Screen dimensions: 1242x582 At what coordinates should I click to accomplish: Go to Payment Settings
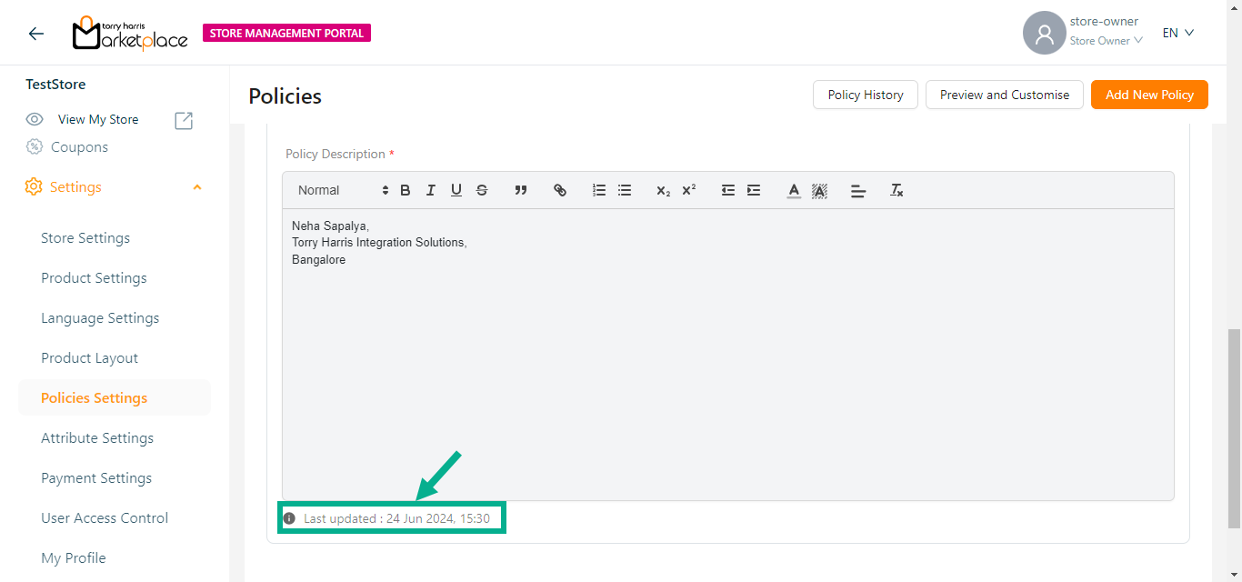pyautogui.click(x=96, y=478)
